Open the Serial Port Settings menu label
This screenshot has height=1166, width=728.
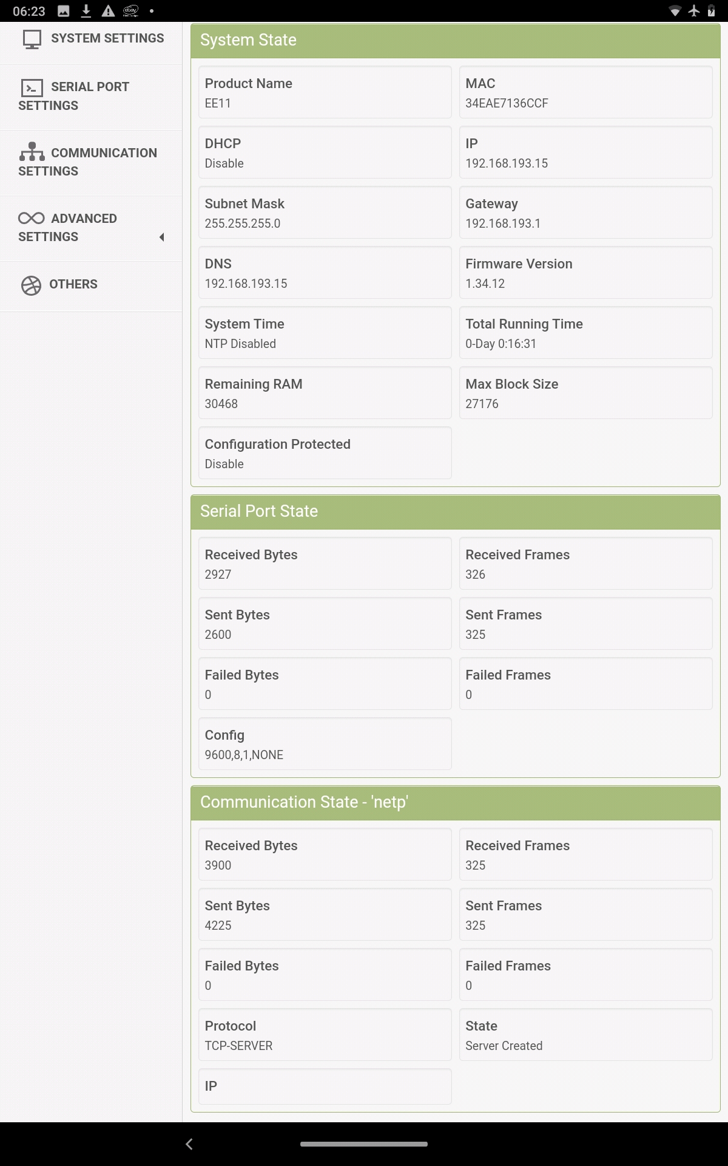[90, 87]
